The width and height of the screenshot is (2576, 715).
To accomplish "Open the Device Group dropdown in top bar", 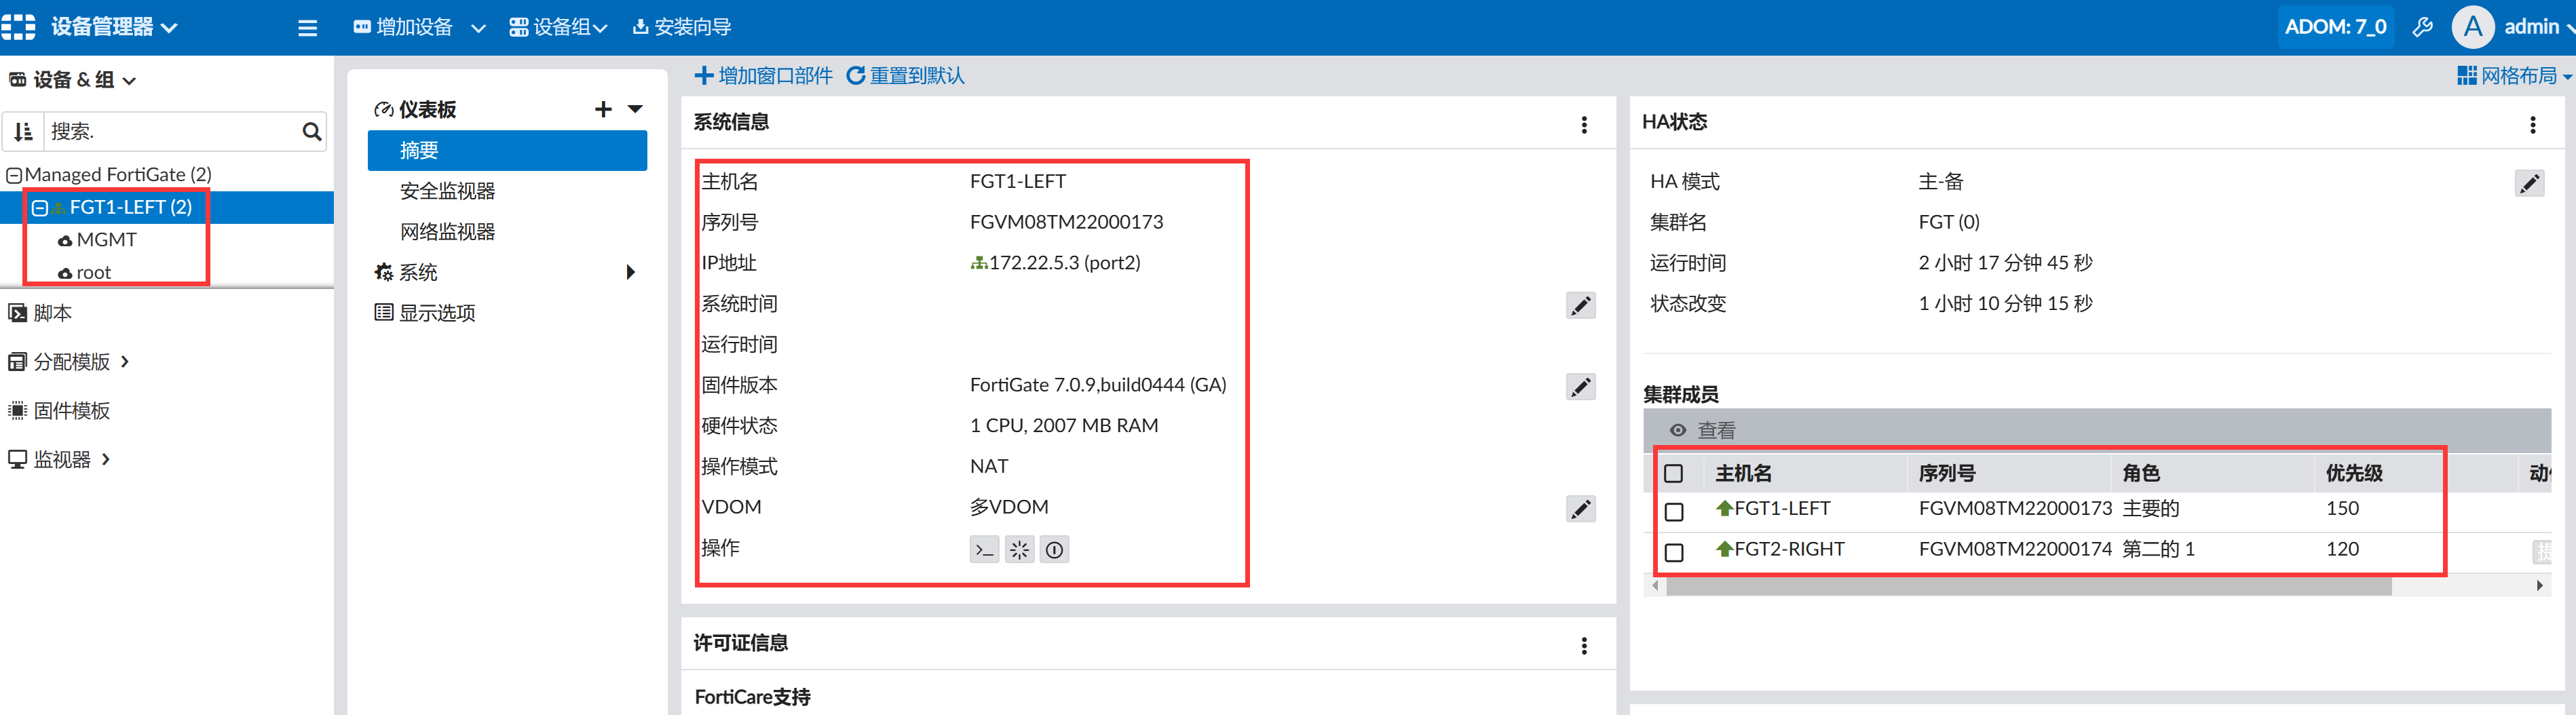I will click(558, 28).
